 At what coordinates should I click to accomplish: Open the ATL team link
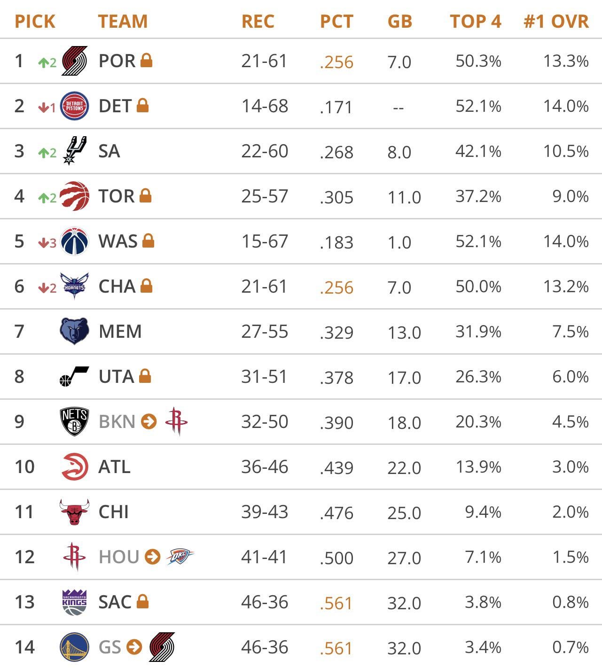click(x=114, y=466)
